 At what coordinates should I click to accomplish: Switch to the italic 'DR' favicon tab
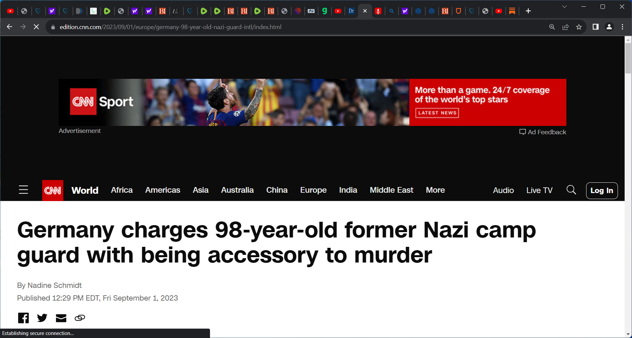(x=176, y=11)
